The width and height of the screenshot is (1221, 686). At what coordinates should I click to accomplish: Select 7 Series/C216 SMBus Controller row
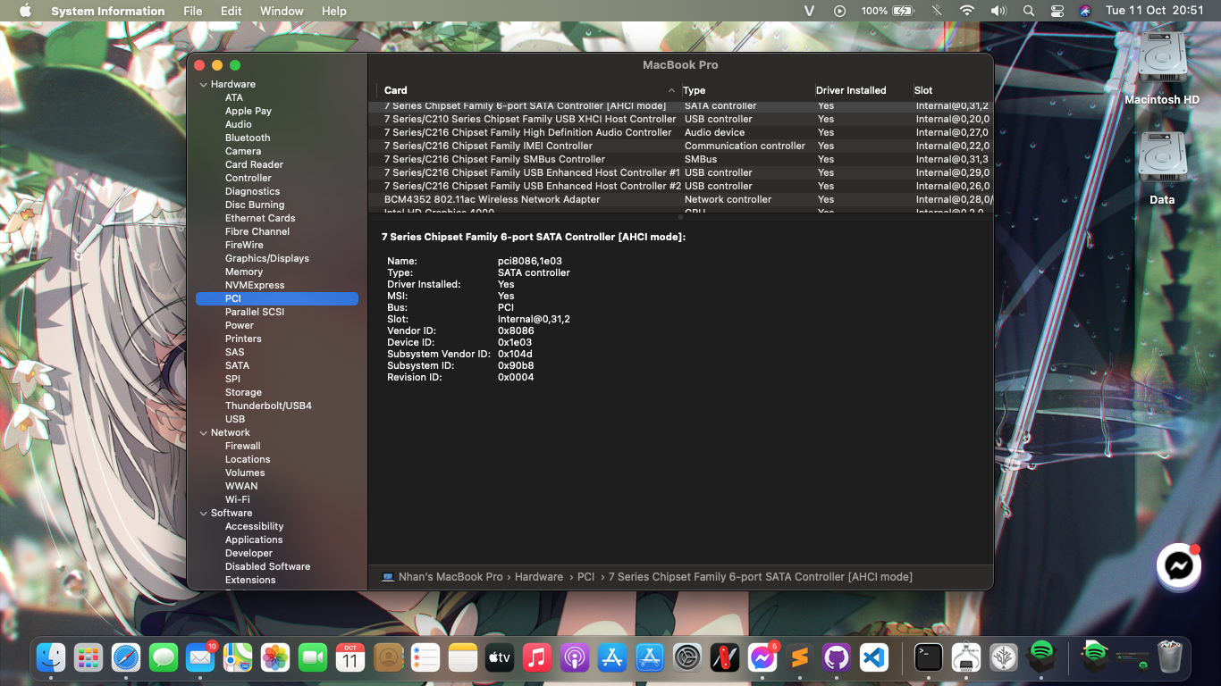[x=680, y=159]
